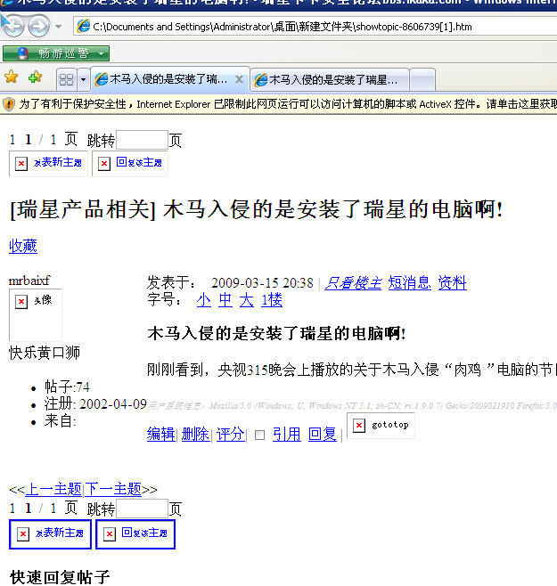The image size is (557, 586).
Task: Click the bottom 发表新主题 button
Action: coord(50,534)
